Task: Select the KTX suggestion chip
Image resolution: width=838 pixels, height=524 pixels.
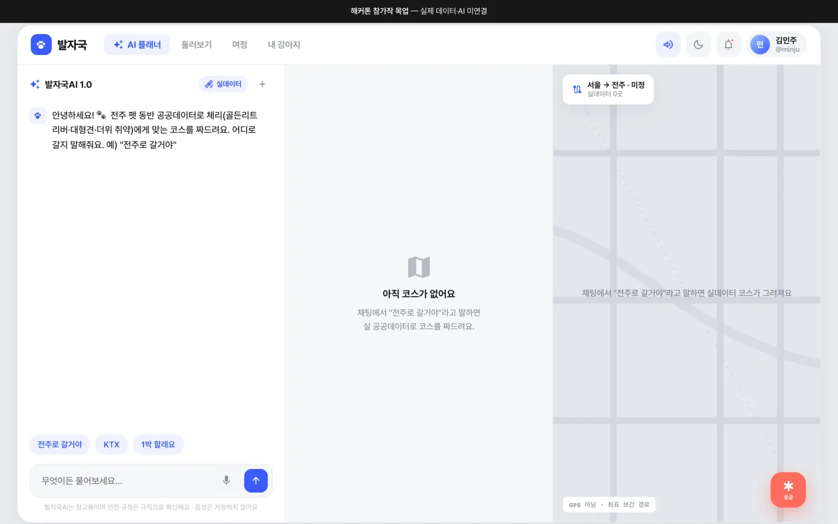Action: [112, 444]
